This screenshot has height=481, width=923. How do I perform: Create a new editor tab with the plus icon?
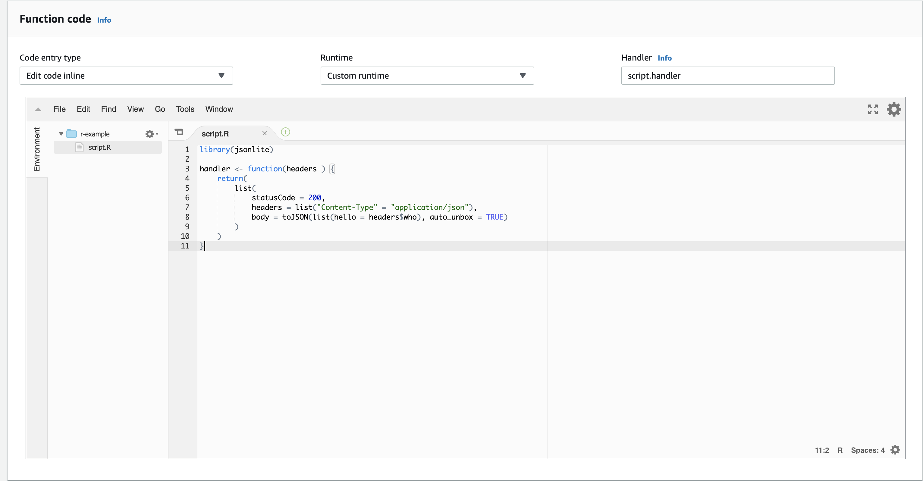(x=286, y=132)
